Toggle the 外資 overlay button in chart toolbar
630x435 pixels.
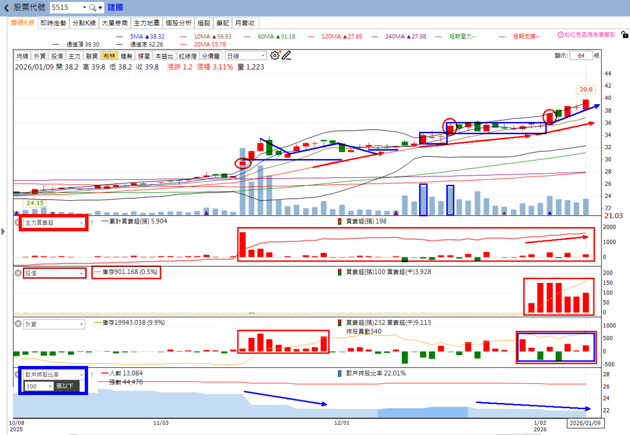[40, 56]
